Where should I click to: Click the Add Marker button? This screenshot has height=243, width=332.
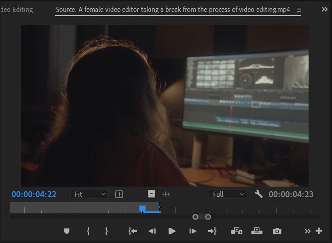[67, 231]
